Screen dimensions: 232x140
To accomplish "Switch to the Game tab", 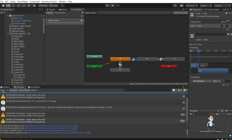I will 63,9.
